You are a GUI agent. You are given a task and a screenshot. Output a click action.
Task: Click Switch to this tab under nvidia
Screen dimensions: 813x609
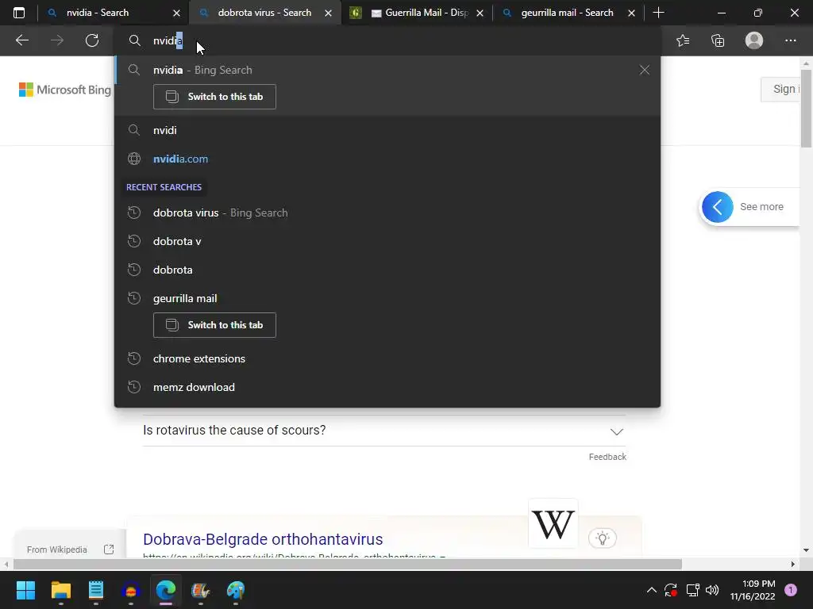[x=214, y=97]
